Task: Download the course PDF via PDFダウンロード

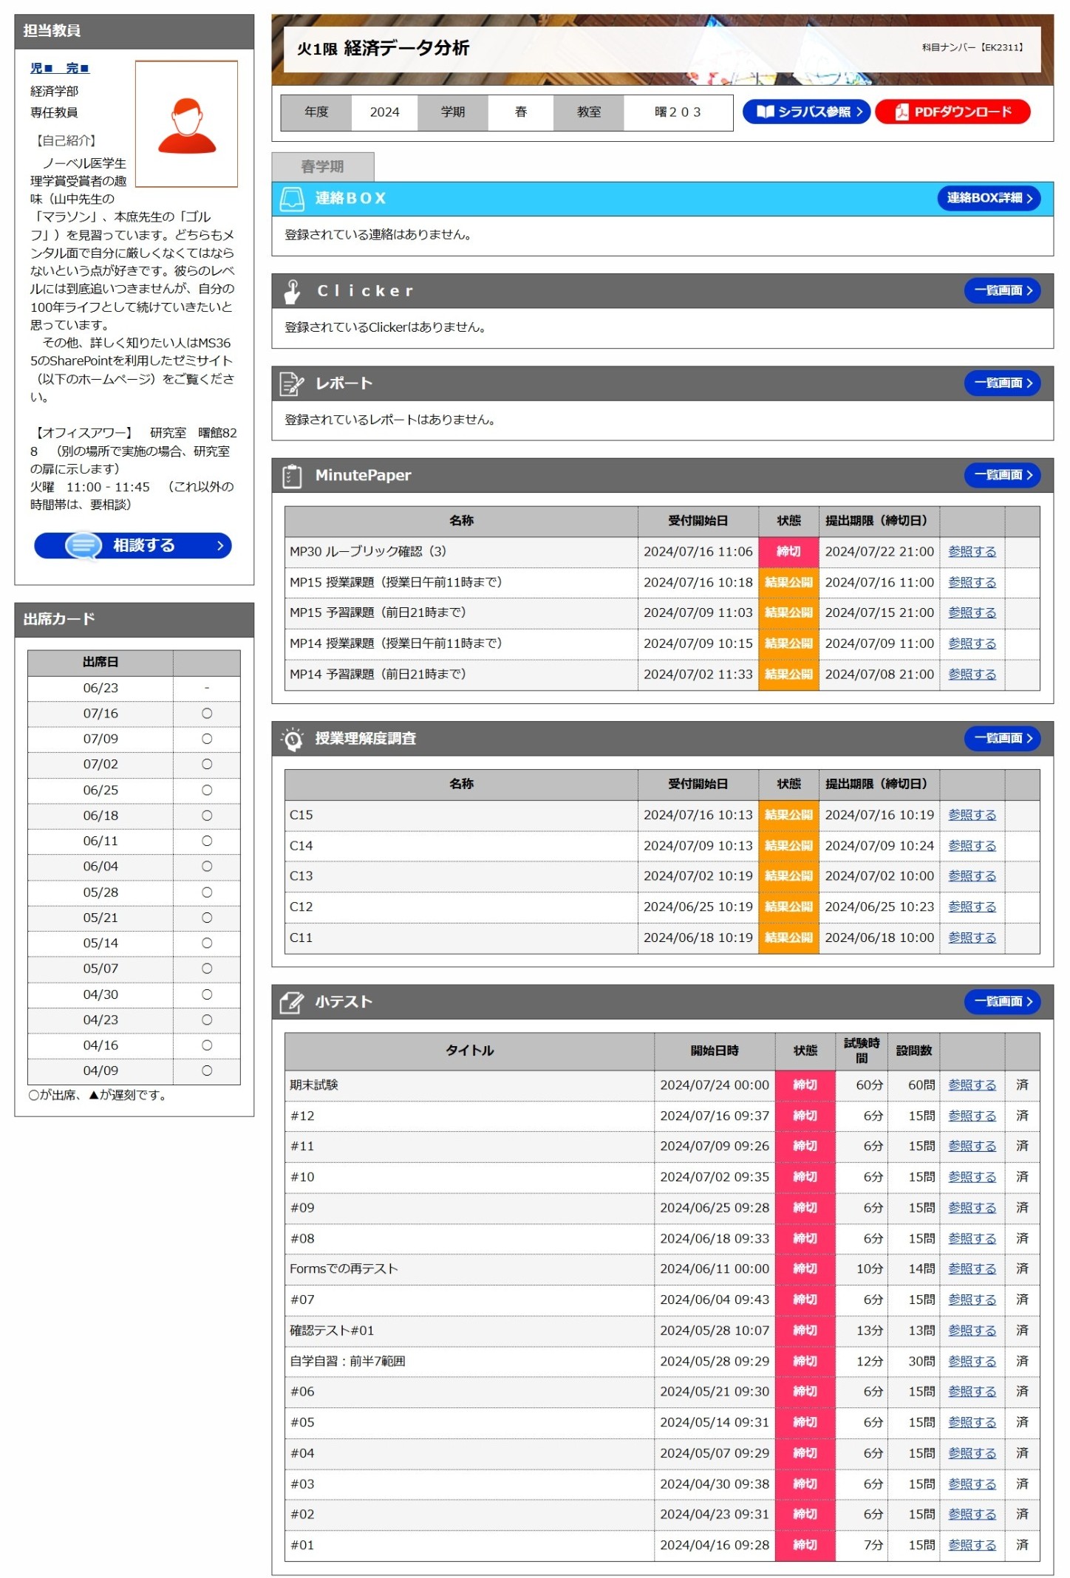Action: click(952, 112)
